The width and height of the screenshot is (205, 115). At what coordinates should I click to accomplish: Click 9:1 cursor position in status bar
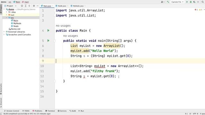coord(186,114)
